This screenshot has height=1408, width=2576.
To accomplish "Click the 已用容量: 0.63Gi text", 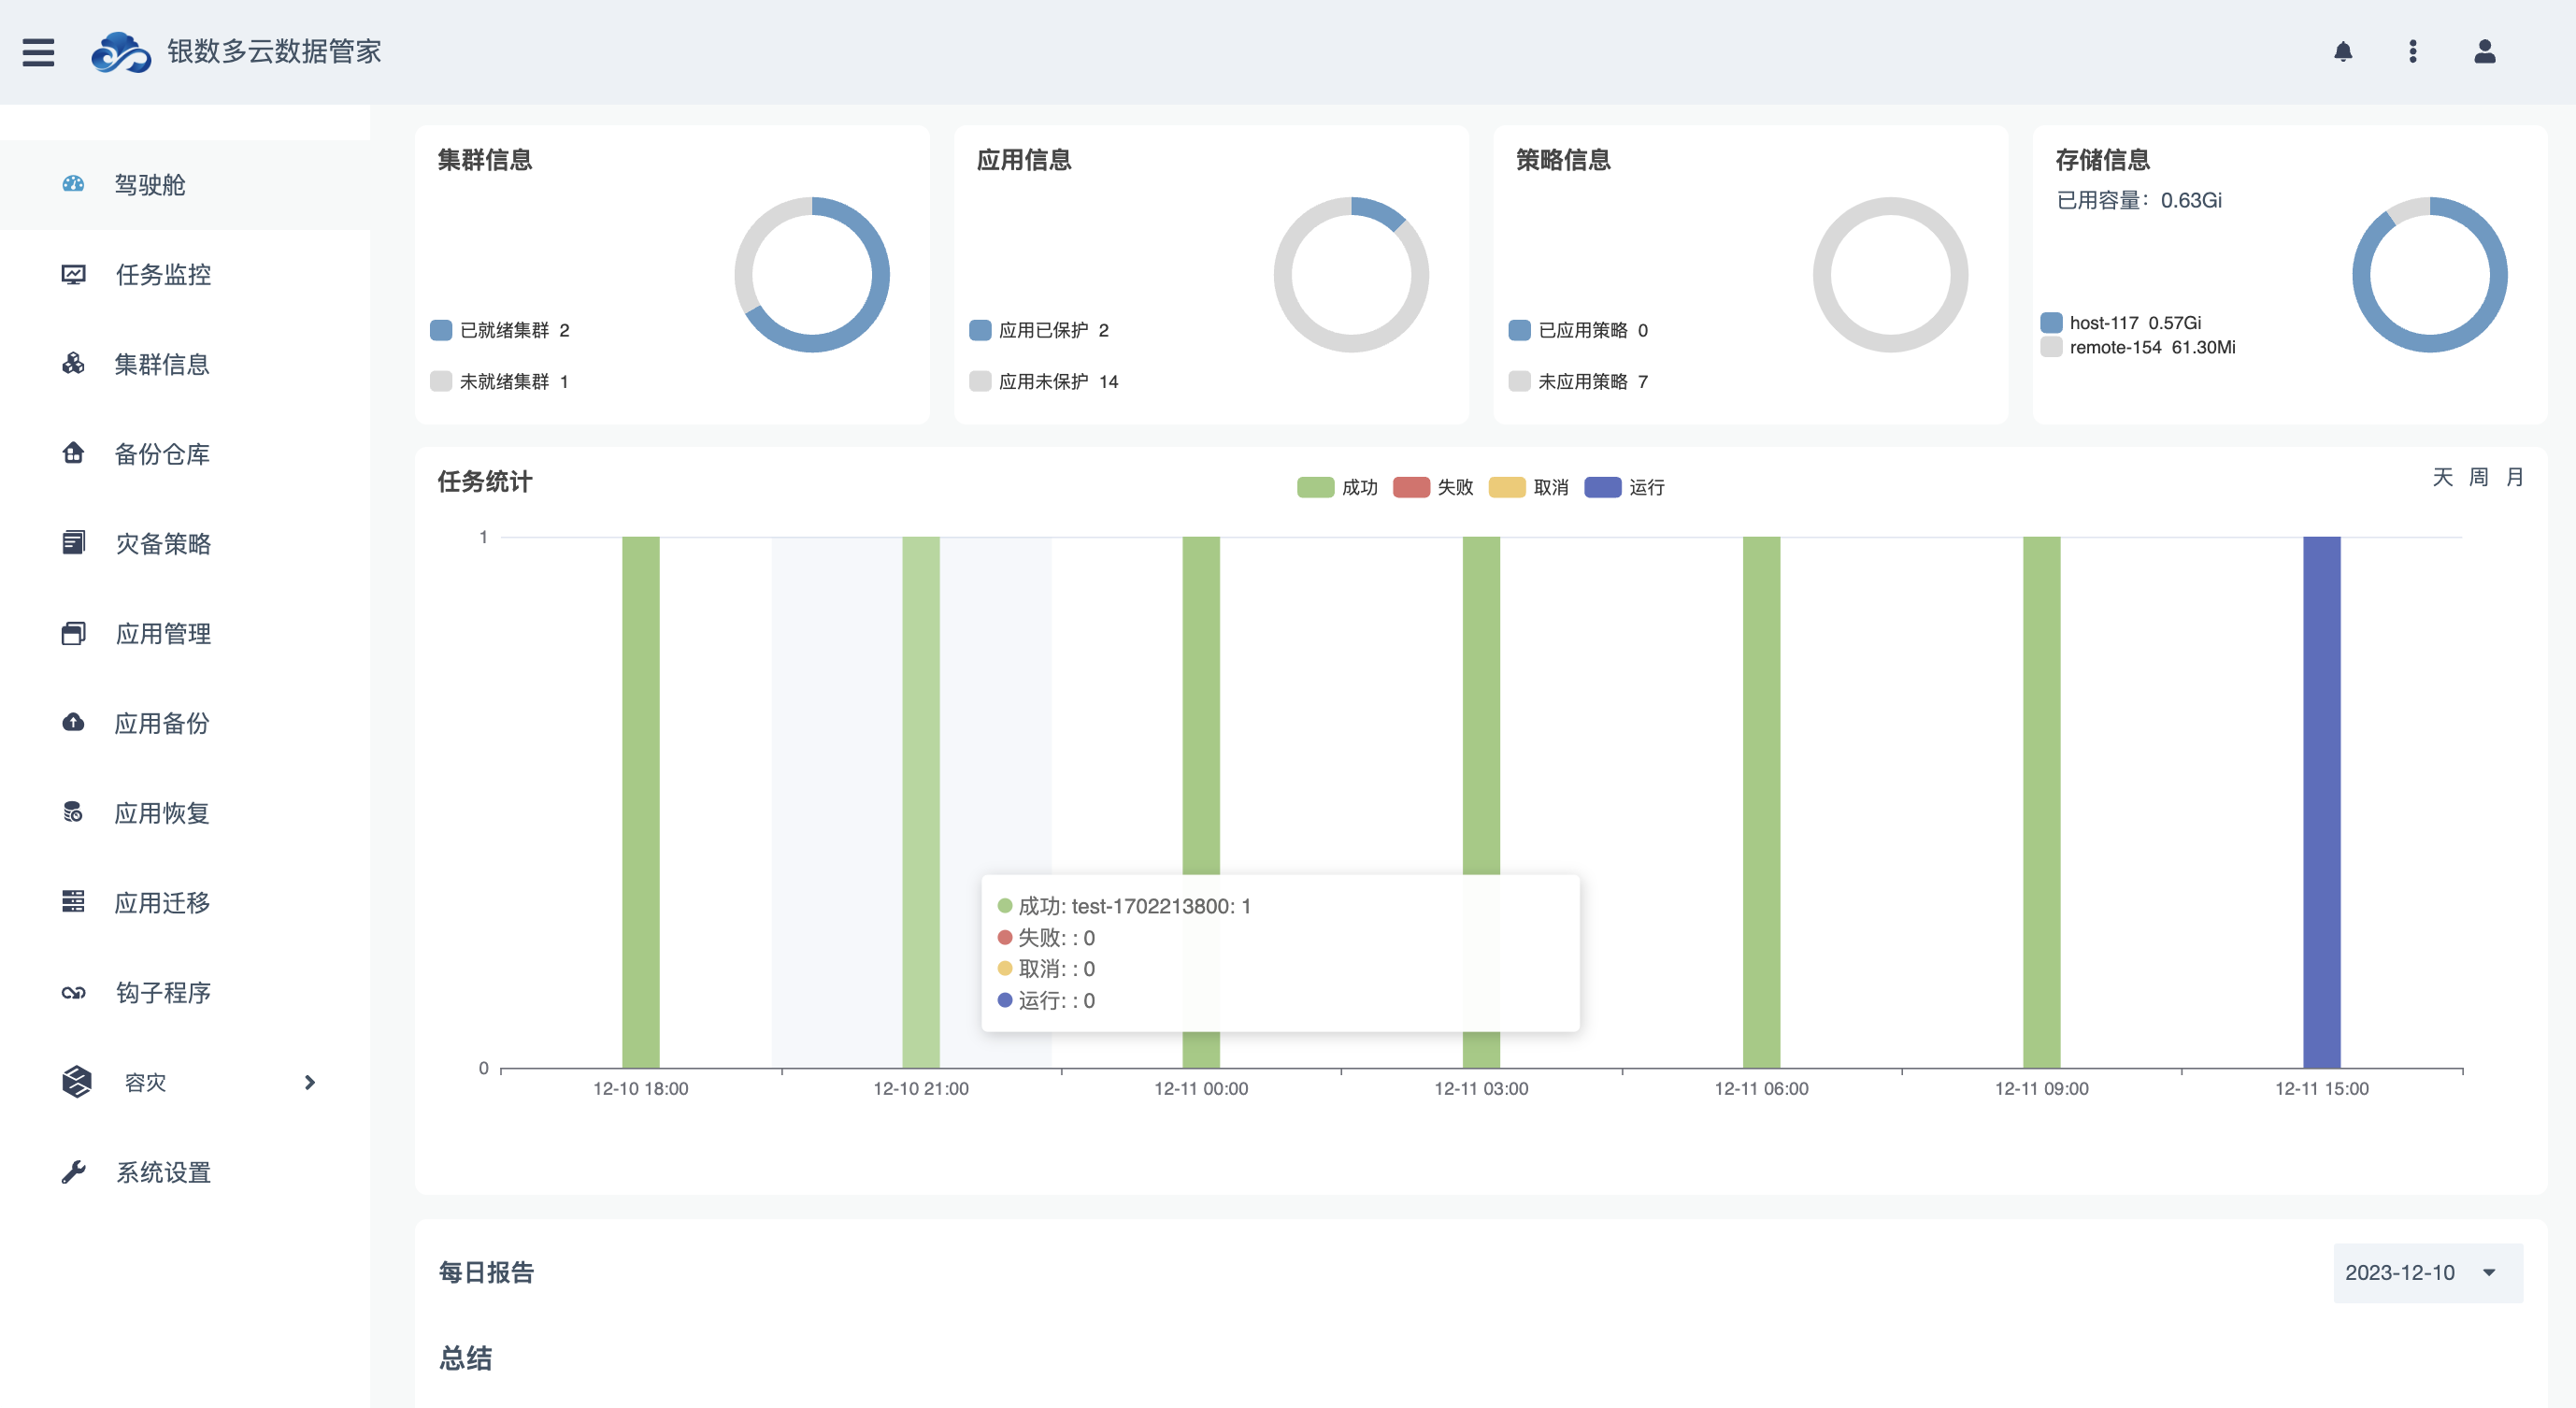I will pyautogui.click(x=2139, y=200).
